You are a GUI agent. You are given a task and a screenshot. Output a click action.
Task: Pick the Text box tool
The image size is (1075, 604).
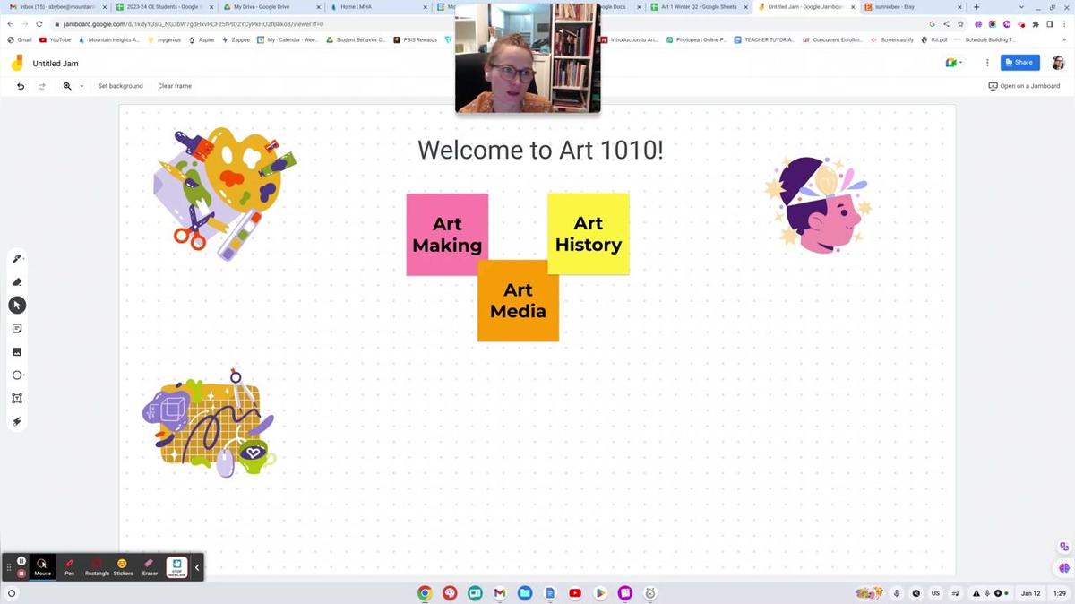click(x=16, y=399)
